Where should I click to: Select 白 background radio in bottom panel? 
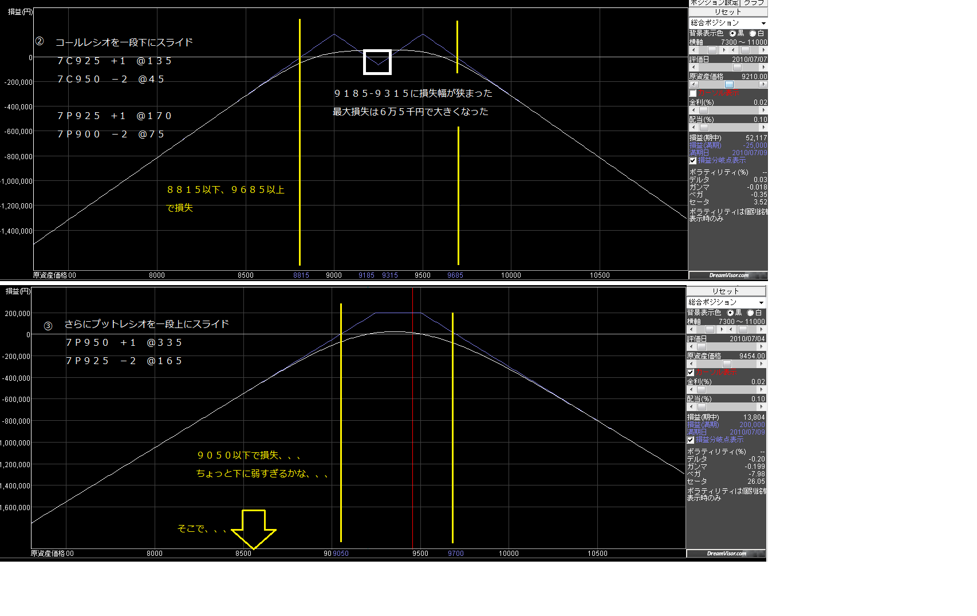click(x=750, y=313)
